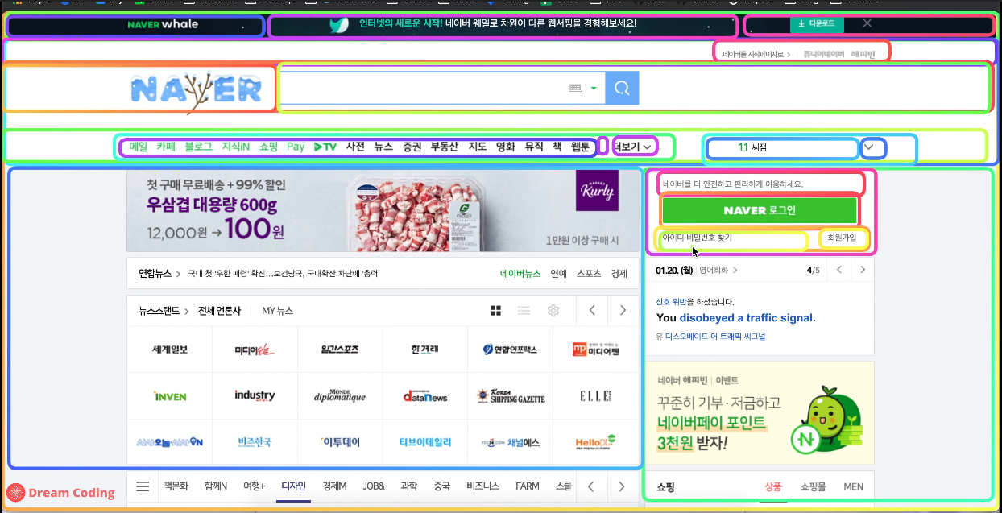Open 지식iN in the service menu

(235, 147)
